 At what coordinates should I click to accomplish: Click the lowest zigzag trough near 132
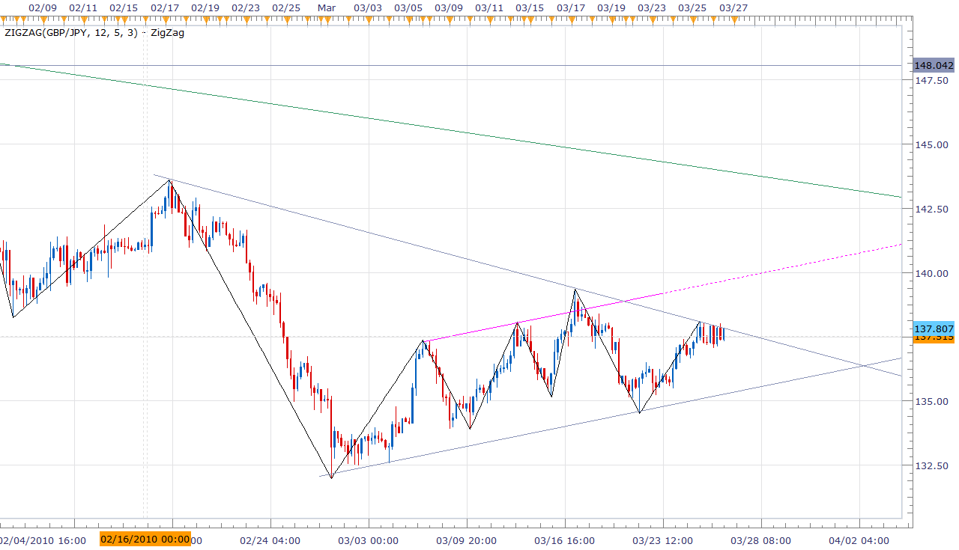click(331, 477)
